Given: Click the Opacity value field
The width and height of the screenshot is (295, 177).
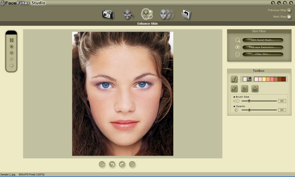Looking at the screenshot, I should pos(282,110).
